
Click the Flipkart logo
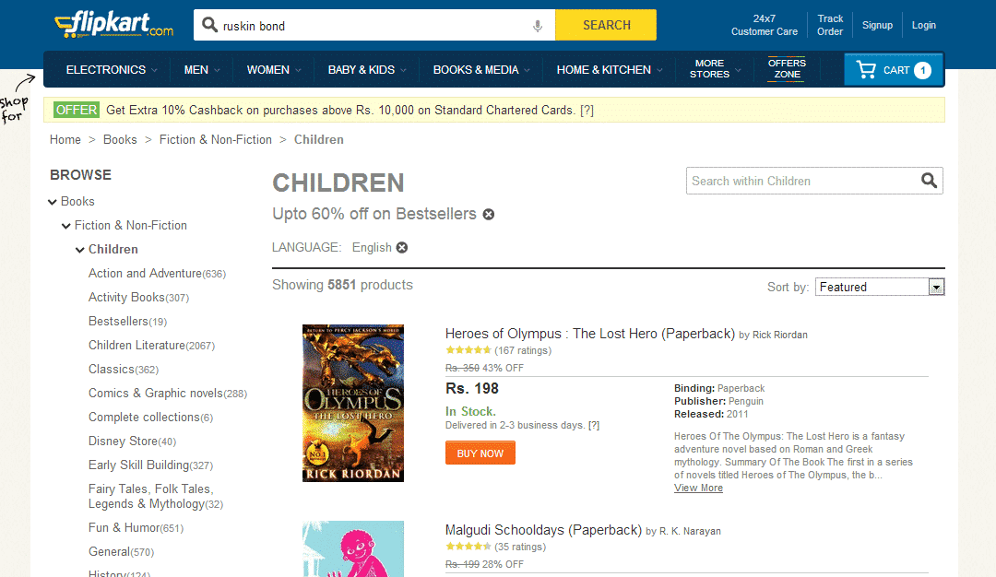(x=113, y=25)
